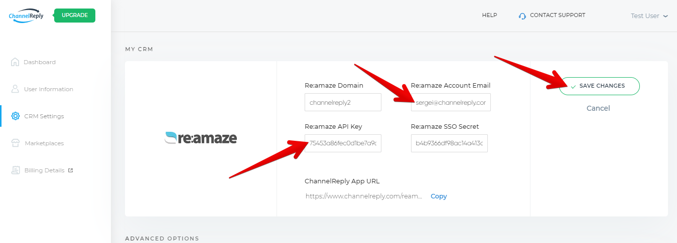
Task: Expand the Test User account dropdown
Action: coord(649,16)
